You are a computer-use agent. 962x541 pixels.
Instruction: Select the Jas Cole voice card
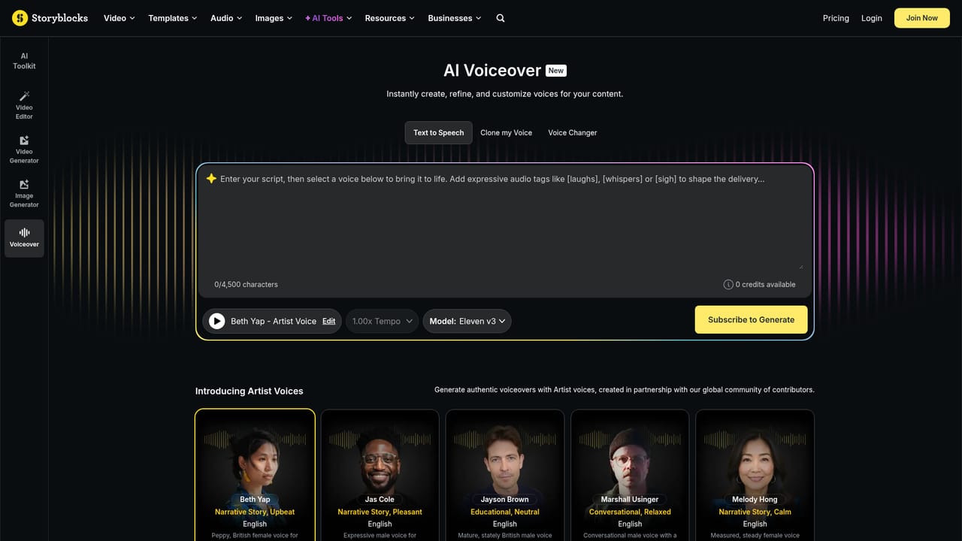[x=380, y=475]
